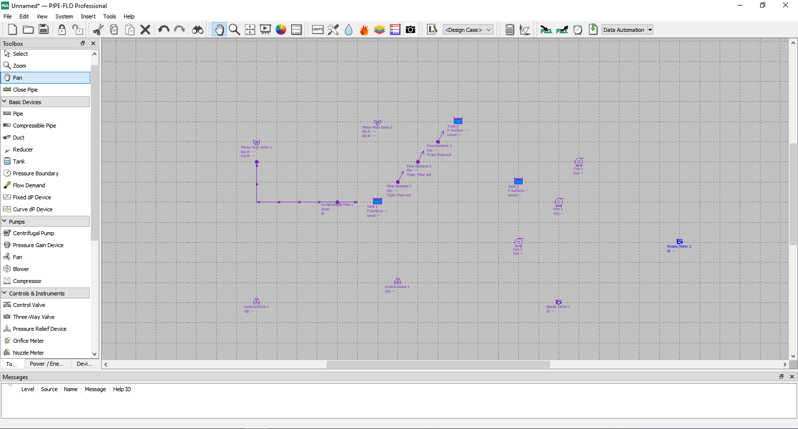Click the canvas horizontal scrollbar thumb
Screen dimensions: 798x429
tap(438, 364)
